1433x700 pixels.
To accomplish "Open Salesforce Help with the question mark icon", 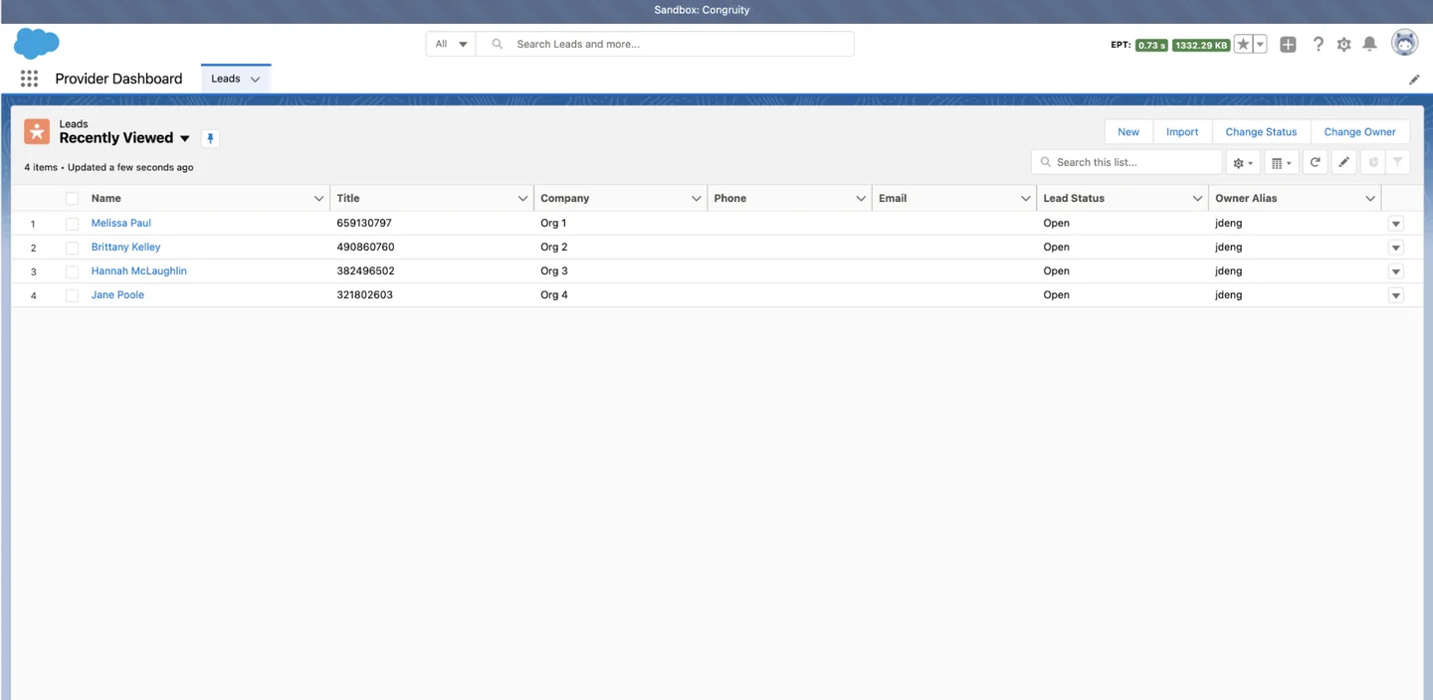I will pyautogui.click(x=1318, y=43).
